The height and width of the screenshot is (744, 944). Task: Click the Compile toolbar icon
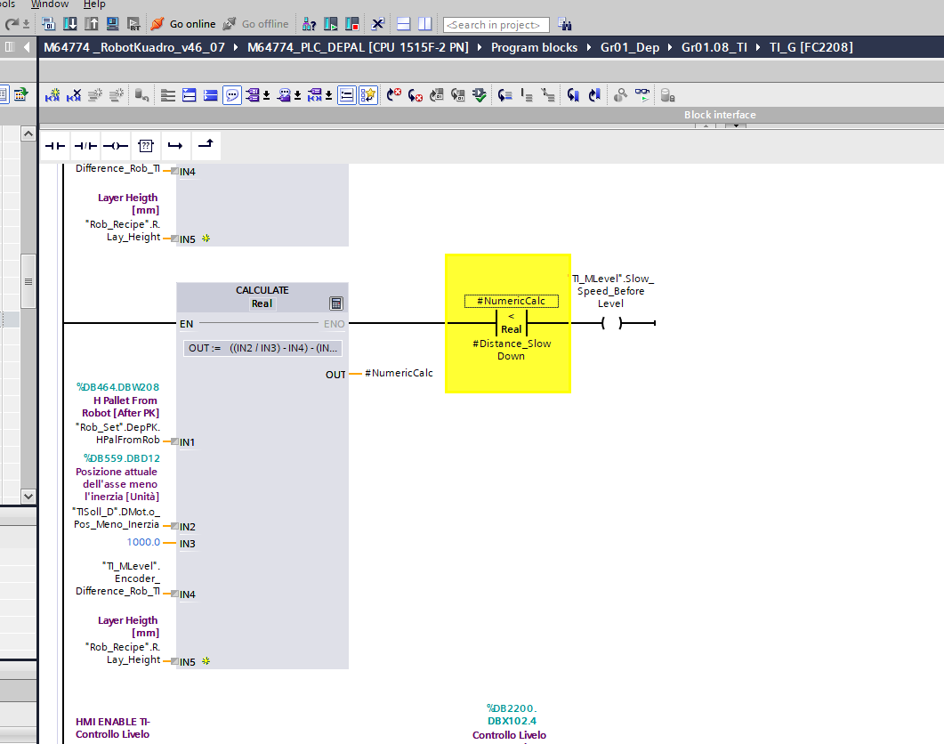49,24
